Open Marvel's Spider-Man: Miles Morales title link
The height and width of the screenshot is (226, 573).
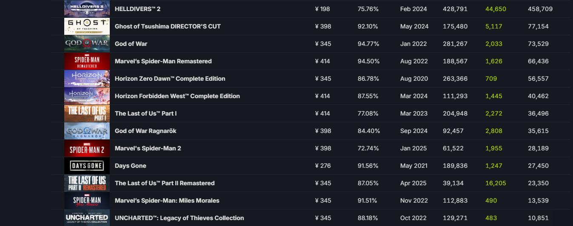(167, 201)
